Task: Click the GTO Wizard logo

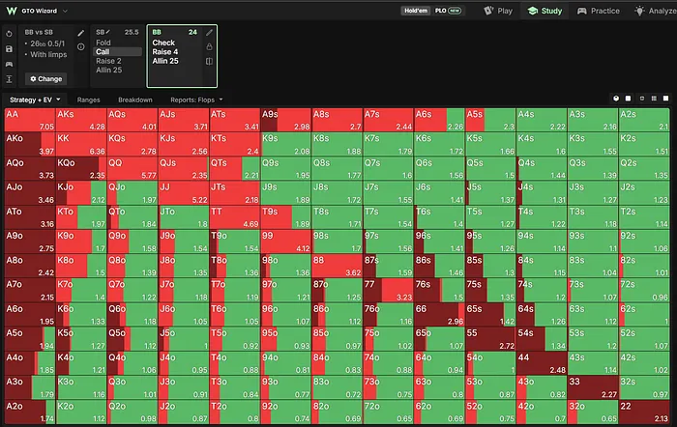Action: tap(12, 11)
